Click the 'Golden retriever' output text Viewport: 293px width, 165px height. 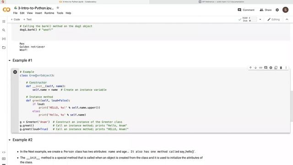pyautogui.click(x=32, y=47)
